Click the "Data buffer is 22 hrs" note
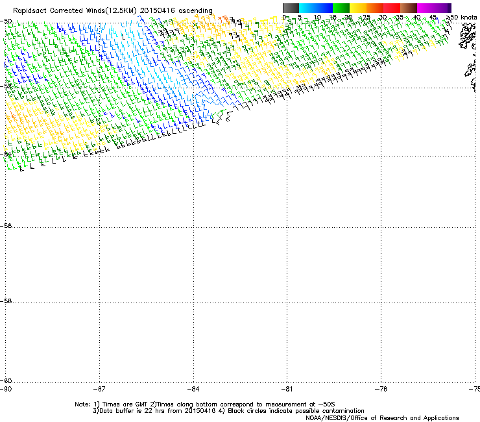 pos(228,411)
